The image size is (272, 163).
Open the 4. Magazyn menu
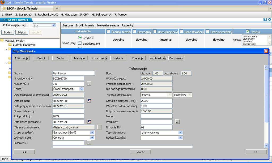[x=69, y=15]
